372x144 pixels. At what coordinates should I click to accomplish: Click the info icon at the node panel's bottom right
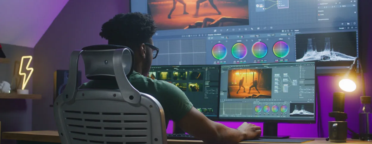pyautogui.click(x=354, y=24)
